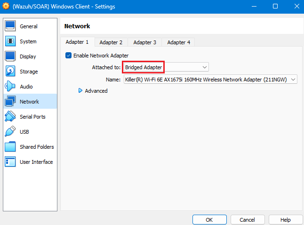Switch to the Adapter 3 tab

tap(144, 42)
